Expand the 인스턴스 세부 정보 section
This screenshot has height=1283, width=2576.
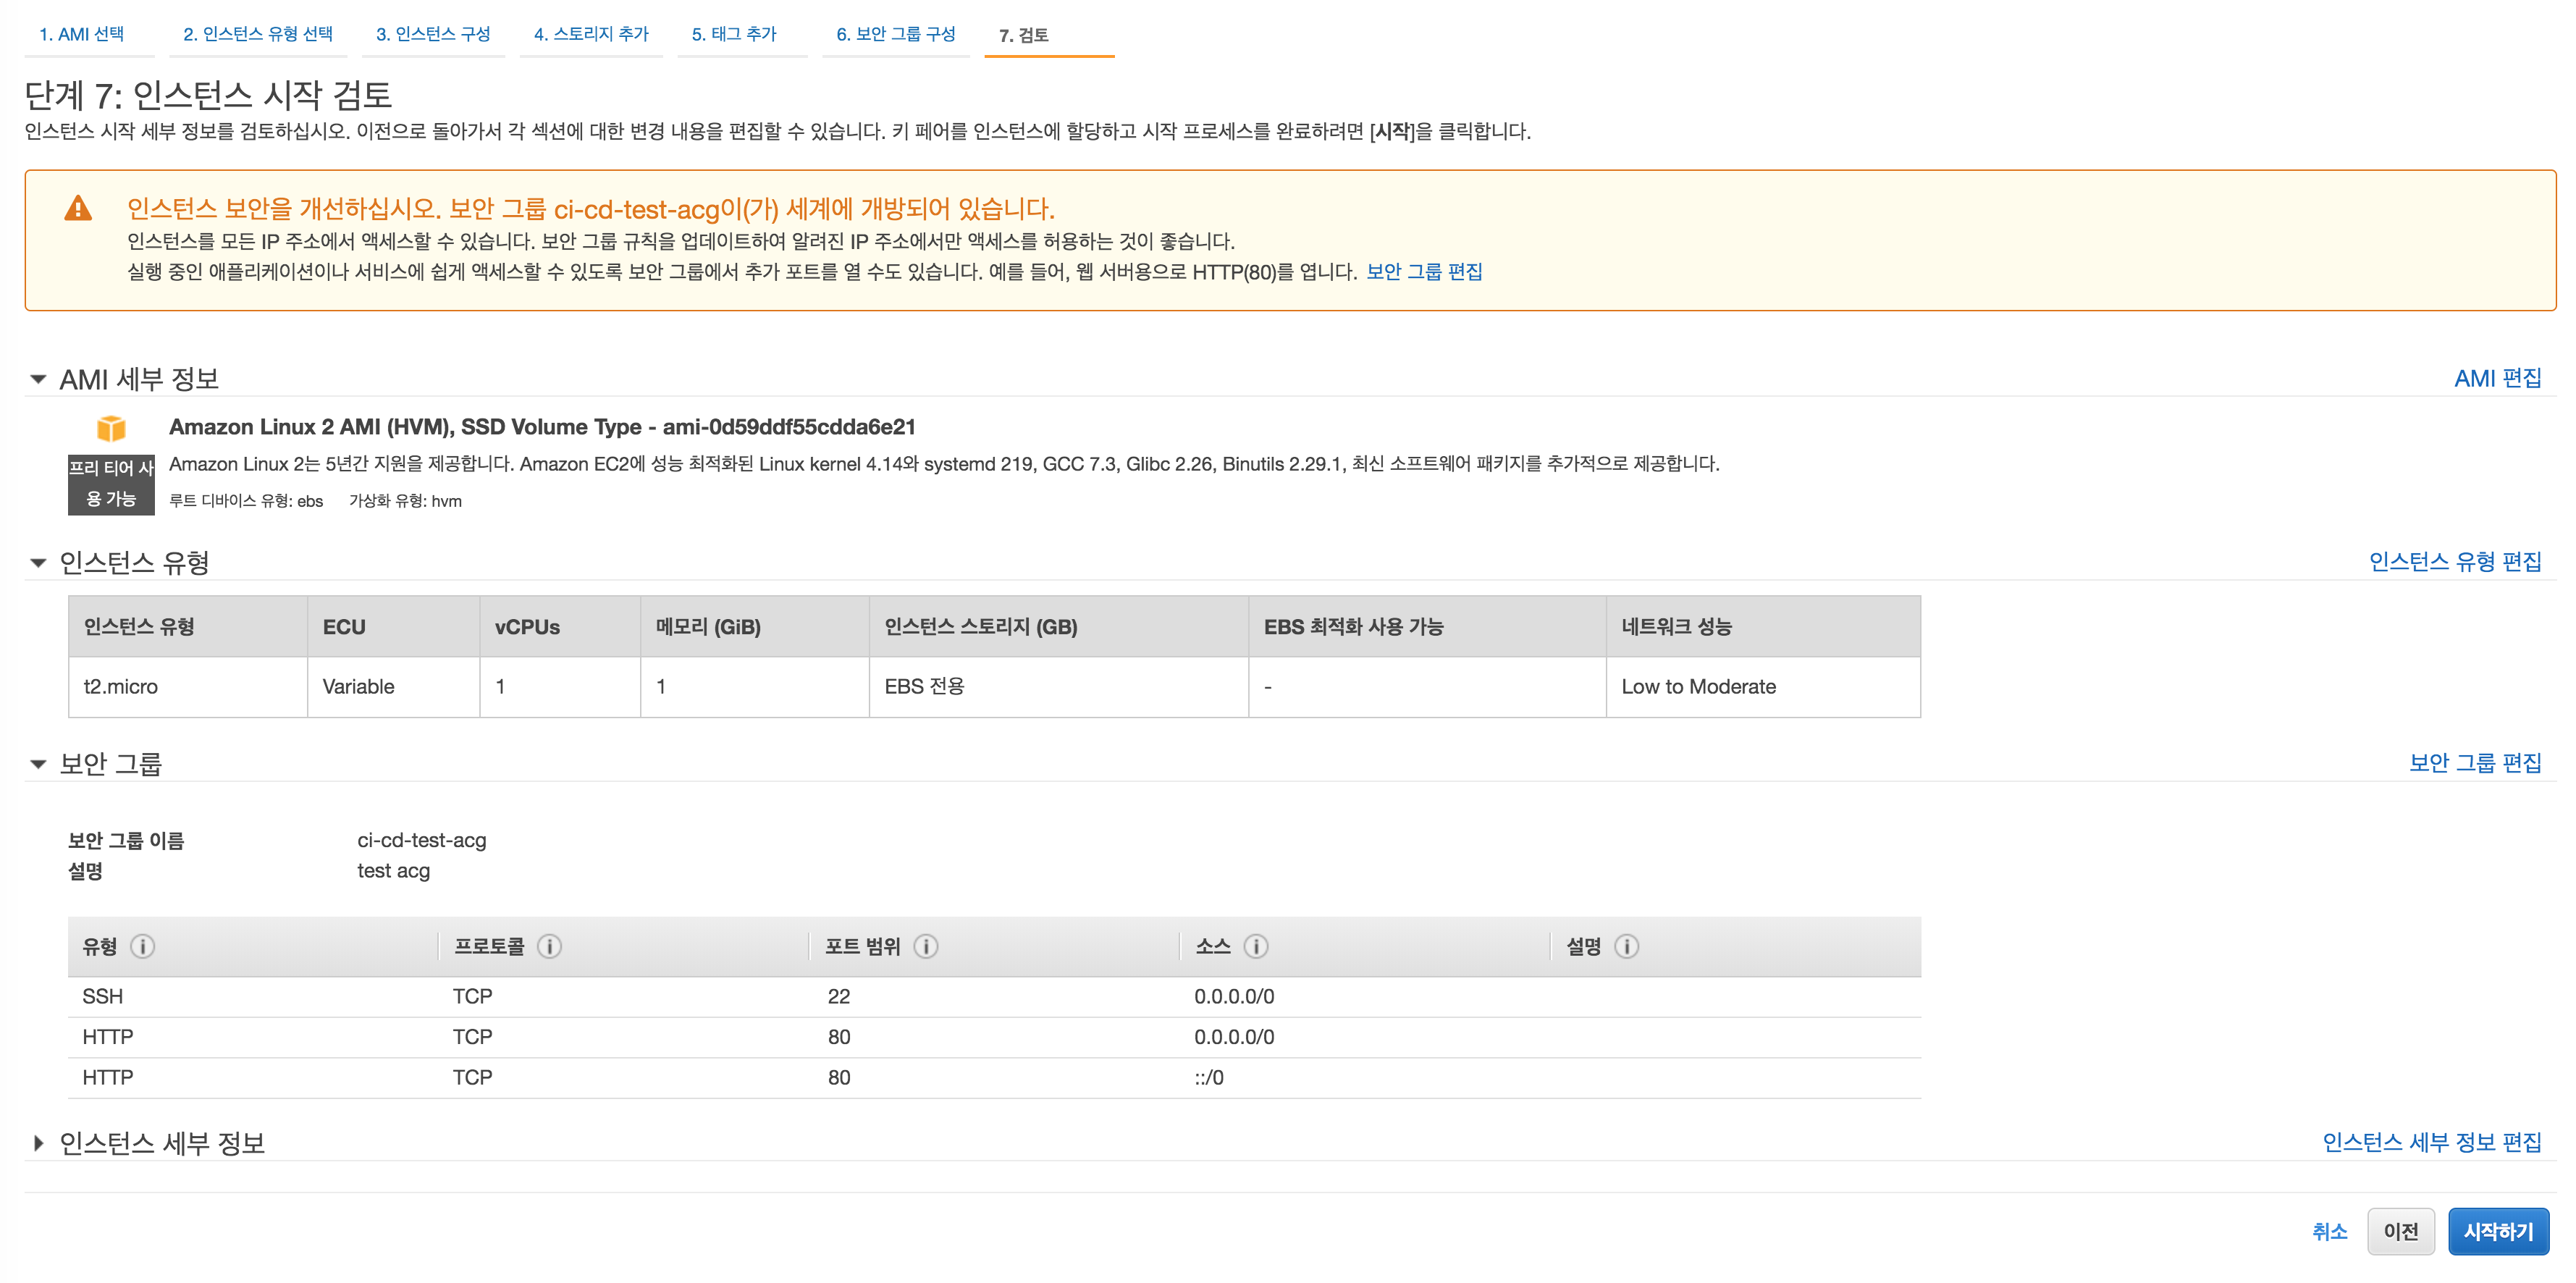coord(38,1143)
